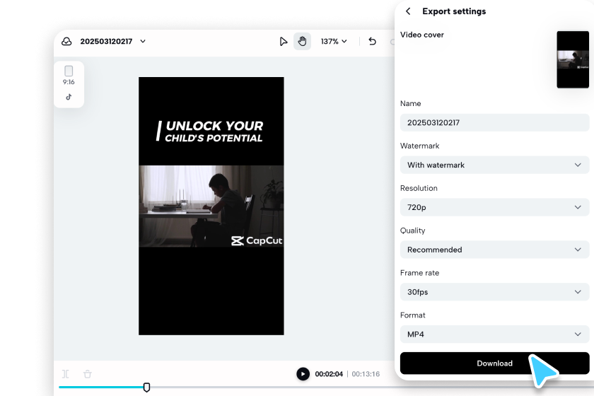Click the Video cover label
The image size is (594, 396).
[x=422, y=35]
